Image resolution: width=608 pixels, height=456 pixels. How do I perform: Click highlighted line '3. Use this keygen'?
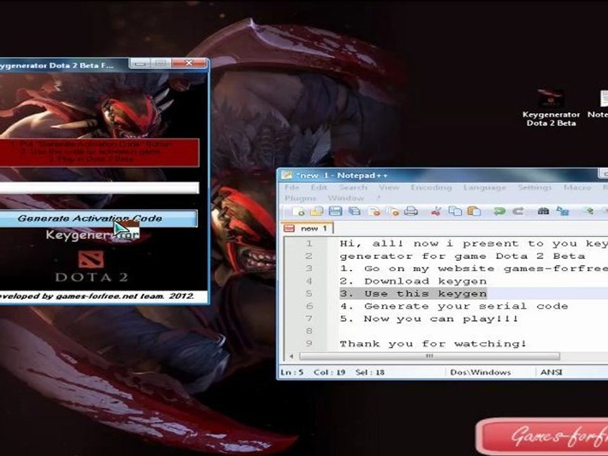click(x=413, y=293)
